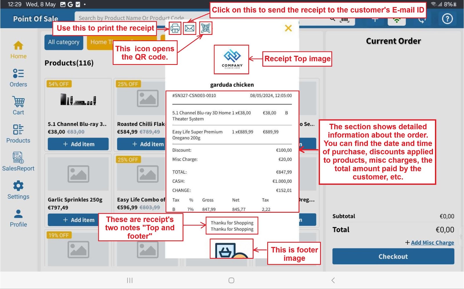Viewport: 464px width, 289px height.
Task: Open the Cart in sidebar
Action: pos(18,106)
